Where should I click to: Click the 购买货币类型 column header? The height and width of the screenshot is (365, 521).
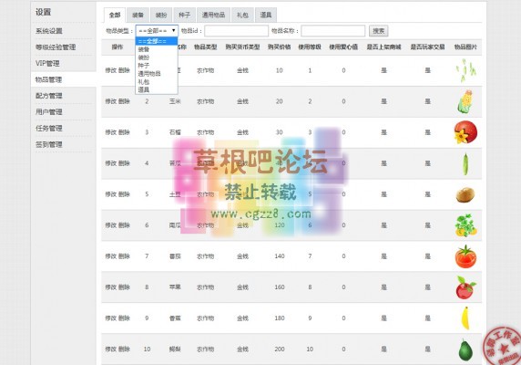pyautogui.click(x=242, y=47)
